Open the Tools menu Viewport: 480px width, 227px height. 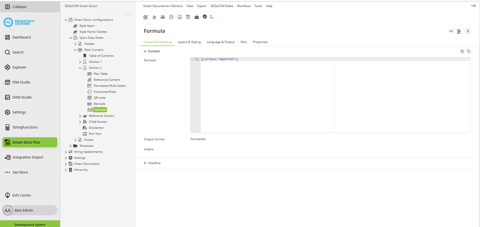(258, 6)
